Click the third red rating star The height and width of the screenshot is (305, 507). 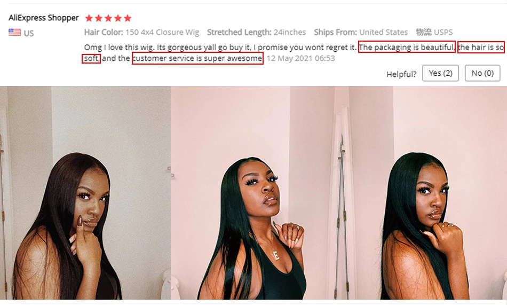click(x=108, y=18)
